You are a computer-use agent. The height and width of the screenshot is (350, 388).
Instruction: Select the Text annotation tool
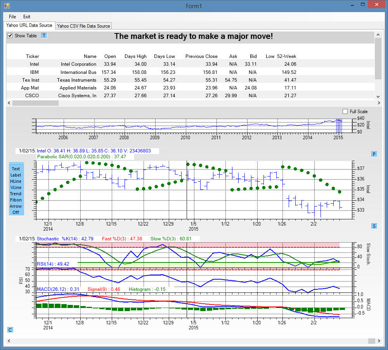(16, 169)
